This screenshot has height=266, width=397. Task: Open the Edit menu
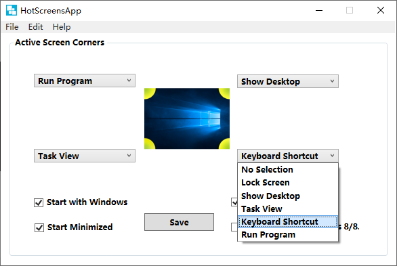35,27
